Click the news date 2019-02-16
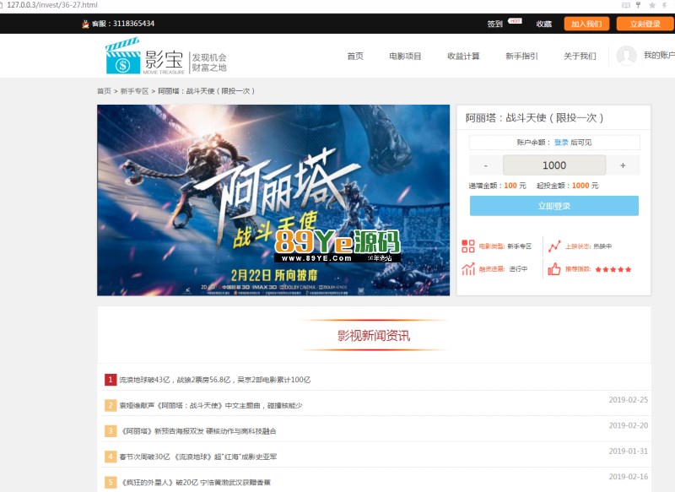The width and height of the screenshot is (675, 492). 628,477
